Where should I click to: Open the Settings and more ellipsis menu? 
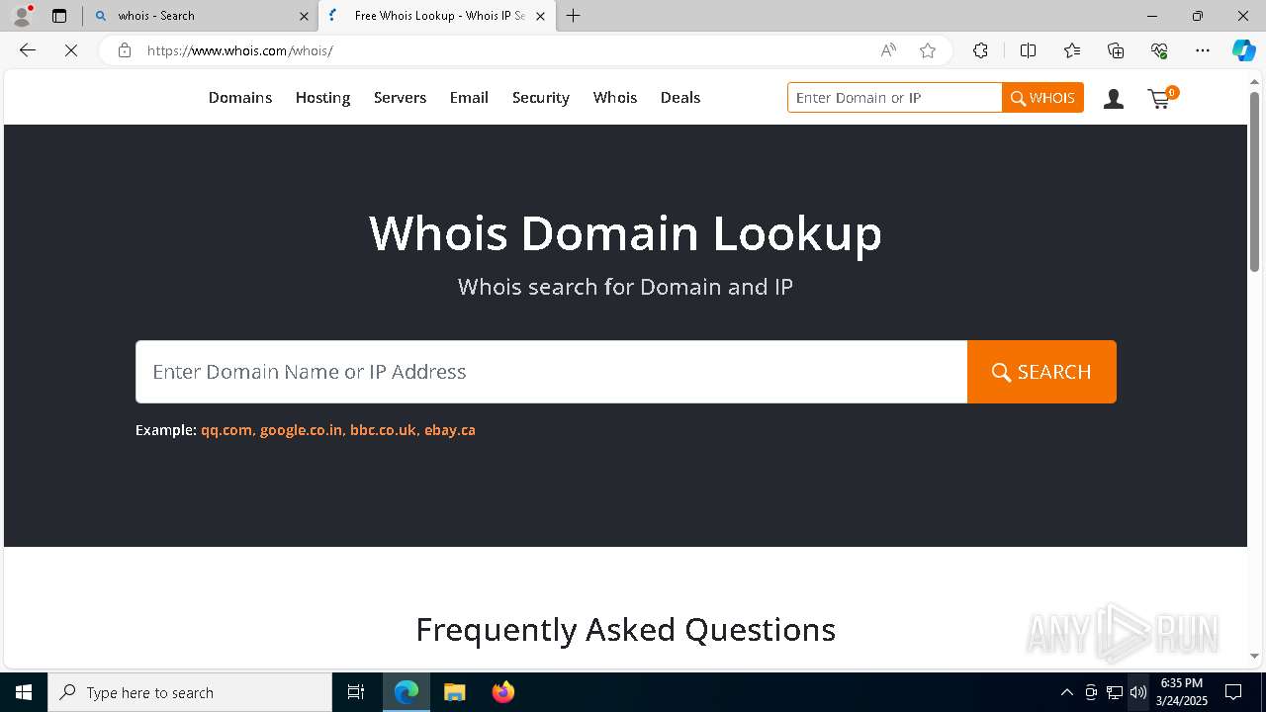(1203, 50)
